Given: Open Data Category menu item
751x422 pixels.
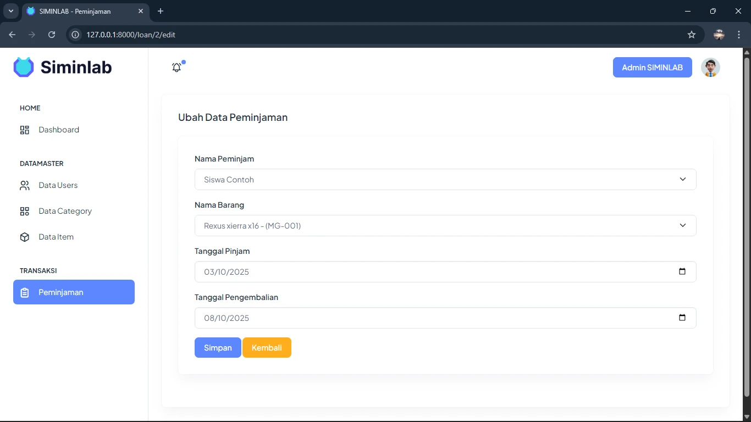Looking at the screenshot, I should click(65, 211).
